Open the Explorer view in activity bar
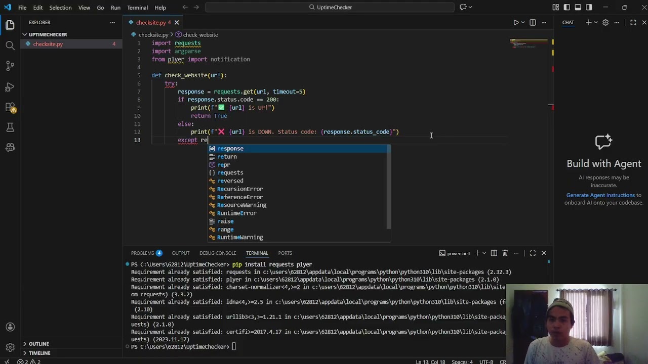The image size is (648, 364). click(x=10, y=25)
